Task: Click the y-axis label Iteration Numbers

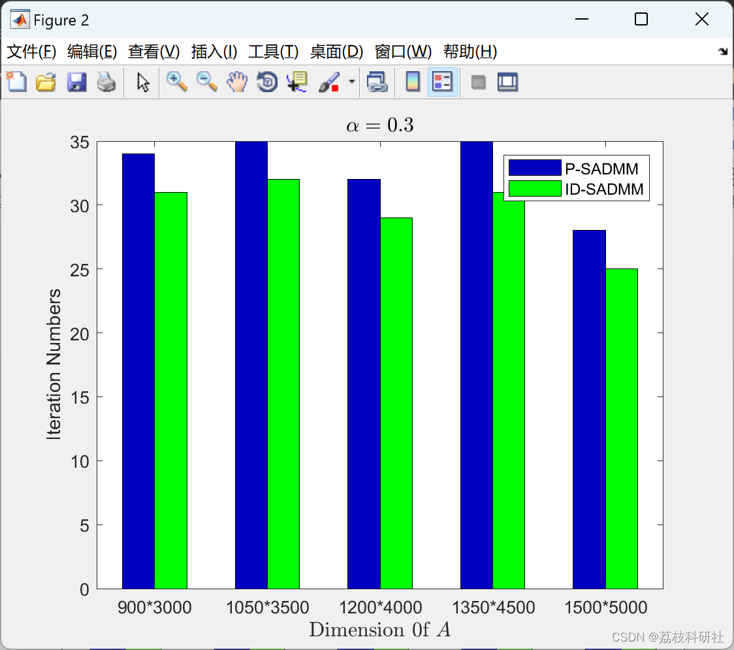Action: [54, 365]
